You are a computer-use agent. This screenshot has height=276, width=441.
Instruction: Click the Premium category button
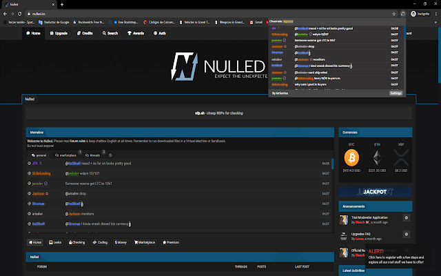[x=171, y=242]
